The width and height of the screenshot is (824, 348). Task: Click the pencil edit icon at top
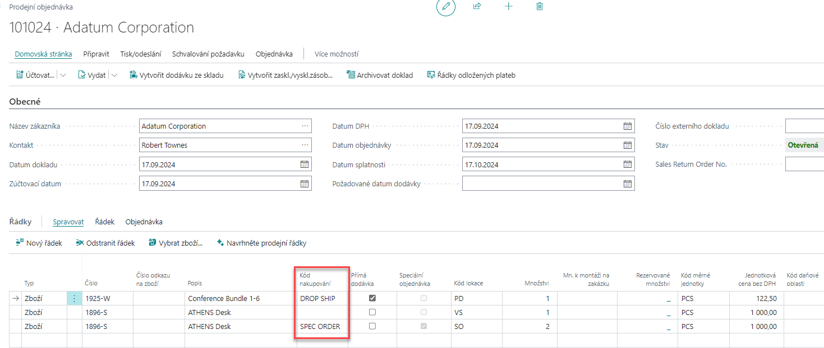pos(446,6)
